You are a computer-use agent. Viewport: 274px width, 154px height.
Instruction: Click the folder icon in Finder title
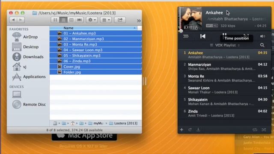[35, 13]
